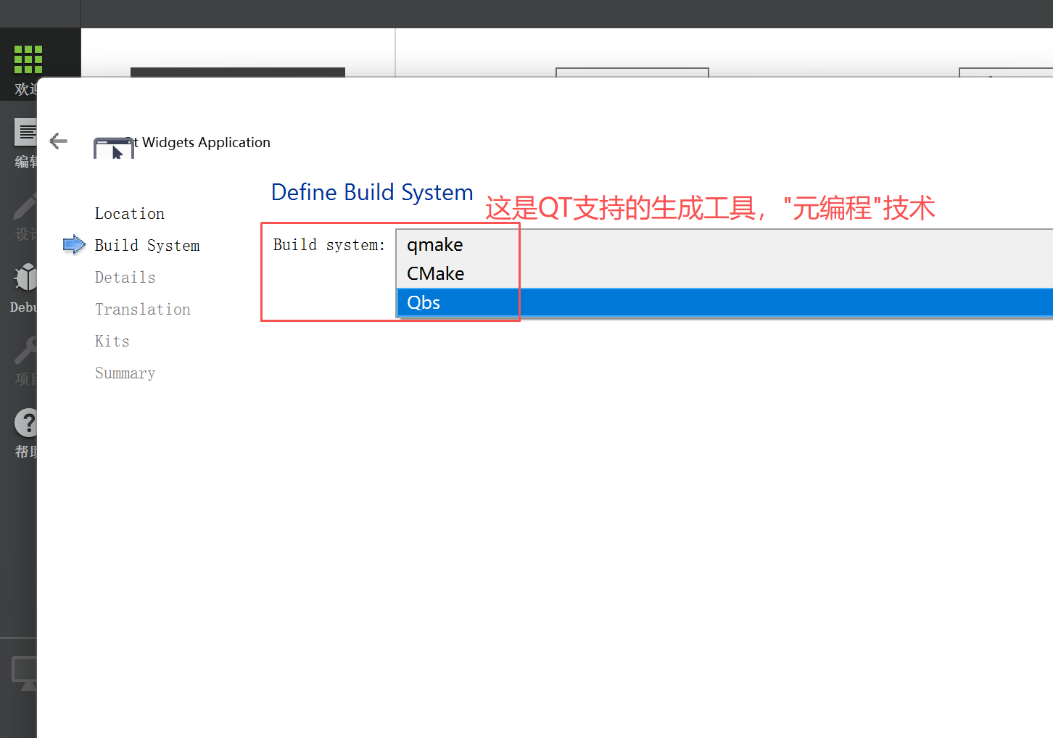Open the Debug mode bug icon
Screen dimensions: 1053x738
[x=25, y=276]
